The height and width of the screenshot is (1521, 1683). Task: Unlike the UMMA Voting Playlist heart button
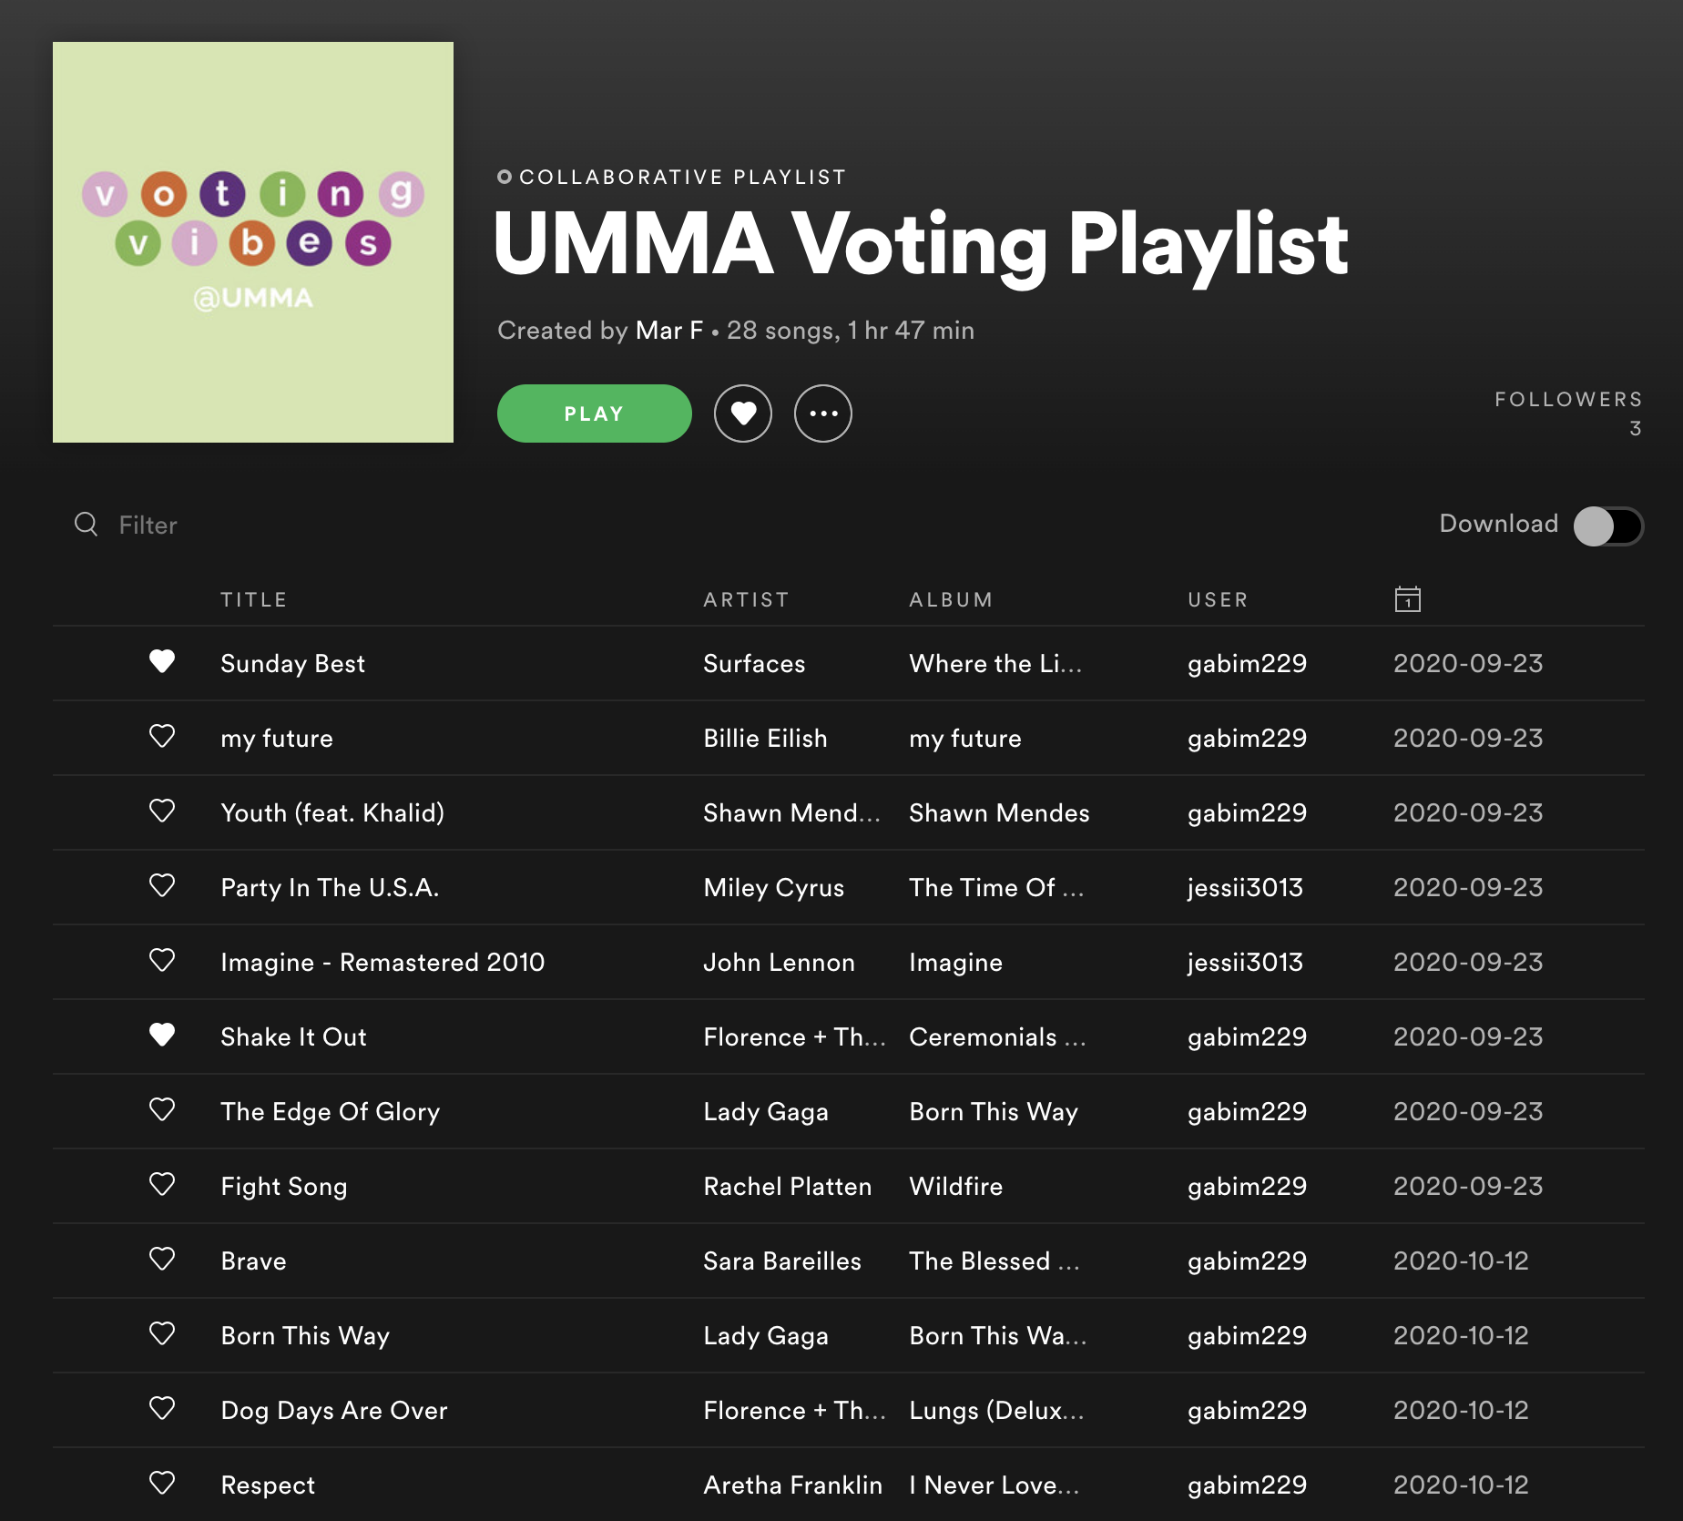743,413
